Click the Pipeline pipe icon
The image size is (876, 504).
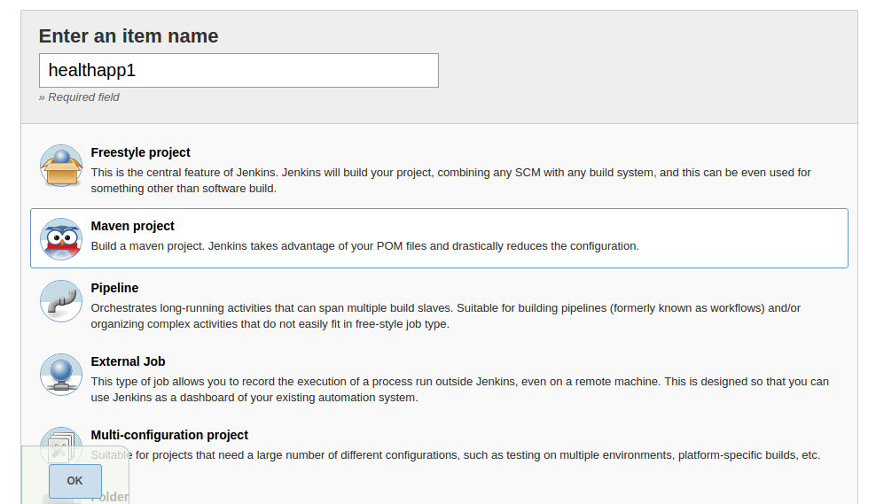61,301
